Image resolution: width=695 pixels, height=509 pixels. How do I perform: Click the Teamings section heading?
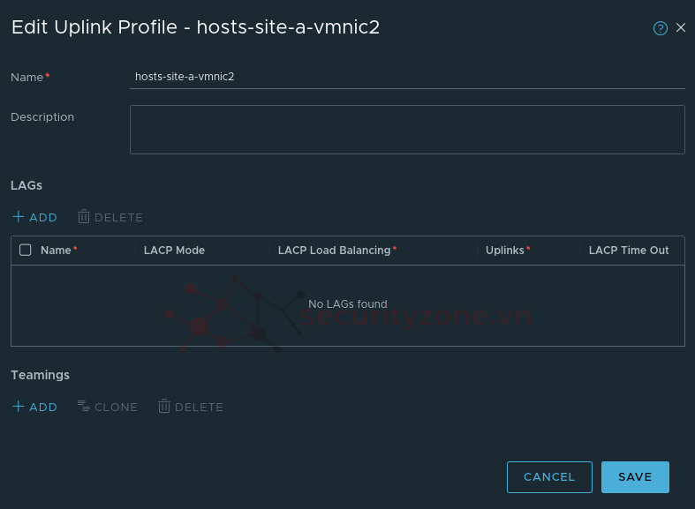40,375
